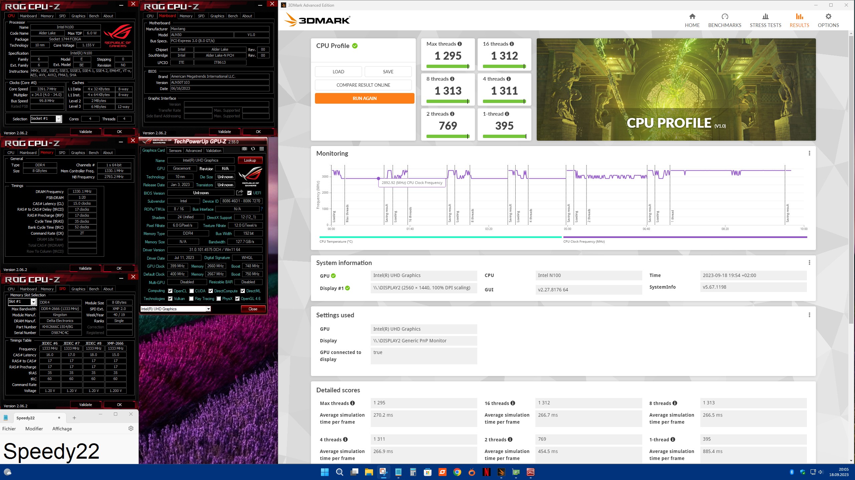
Task: Open Validation tab in GPU-Z
Action: [x=214, y=150]
